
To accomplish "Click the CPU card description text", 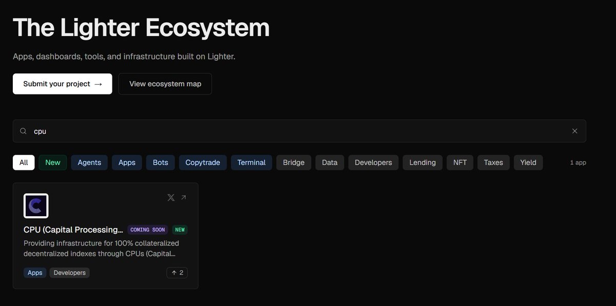I will (101, 248).
